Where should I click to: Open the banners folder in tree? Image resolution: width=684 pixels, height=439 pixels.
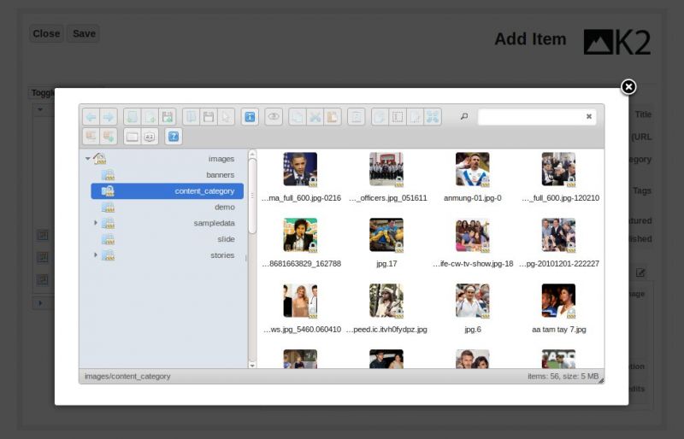click(x=167, y=175)
